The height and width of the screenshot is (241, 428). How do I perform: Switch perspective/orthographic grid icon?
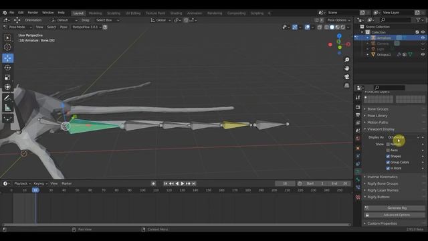[x=346, y=85]
